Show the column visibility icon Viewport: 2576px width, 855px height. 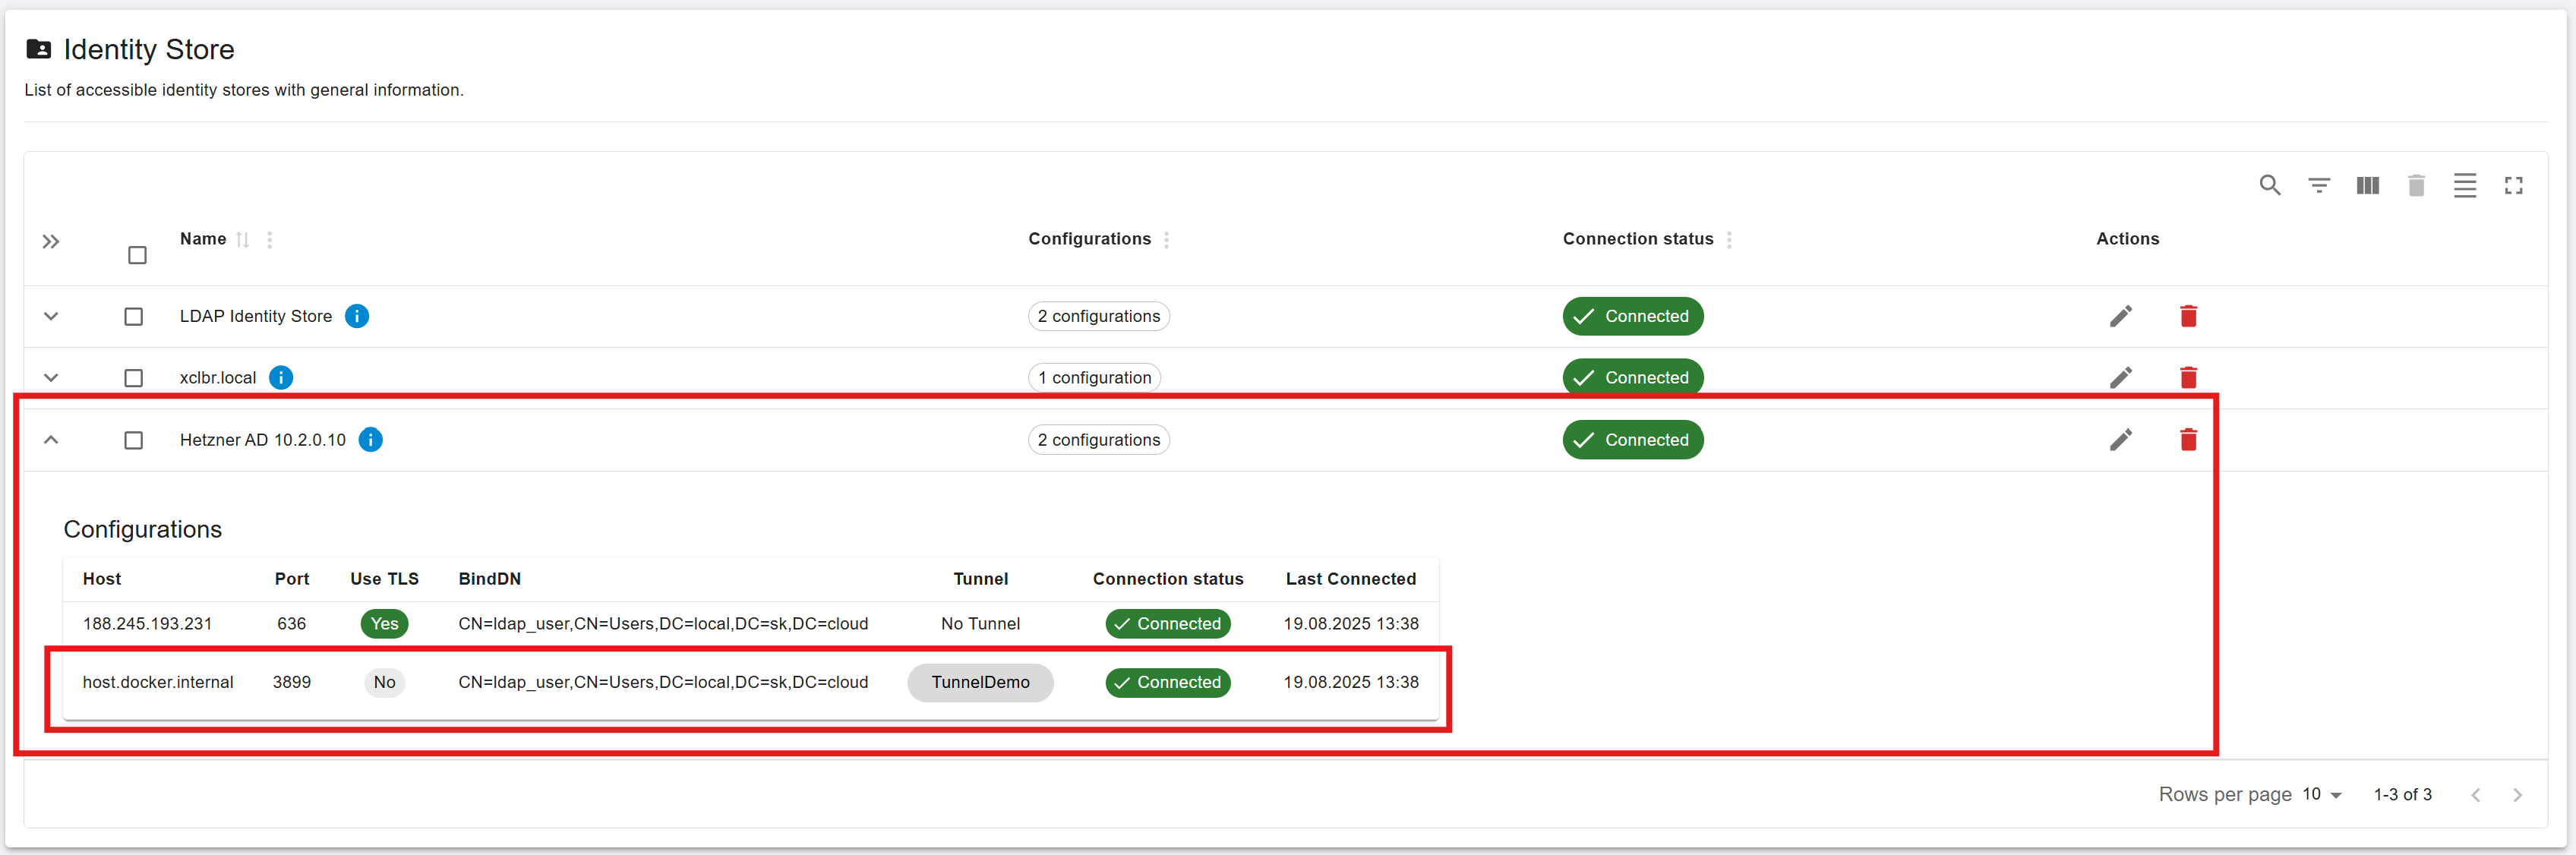[2367, 185]
